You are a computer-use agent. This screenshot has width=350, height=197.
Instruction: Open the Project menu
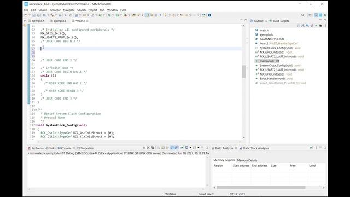[92, 10]
